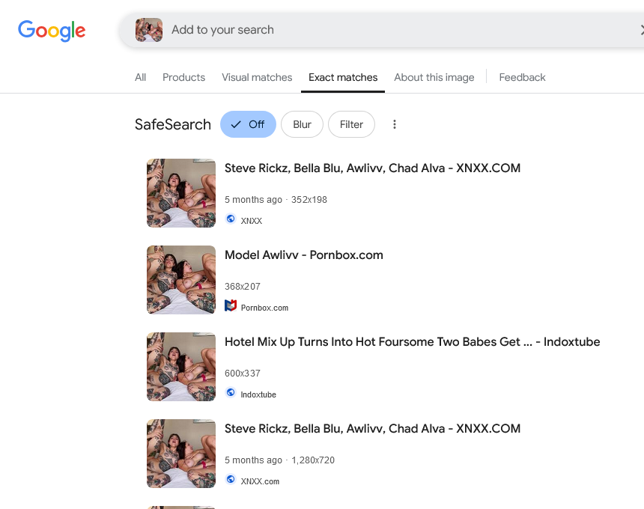644x509 pixels.
Task: Click the '5 months ago · 352x198' text
Action: [x=276, y=200]
